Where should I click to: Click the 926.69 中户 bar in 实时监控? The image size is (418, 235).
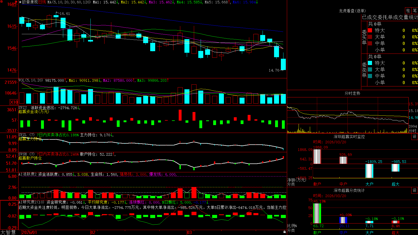[x=343, y=160]
